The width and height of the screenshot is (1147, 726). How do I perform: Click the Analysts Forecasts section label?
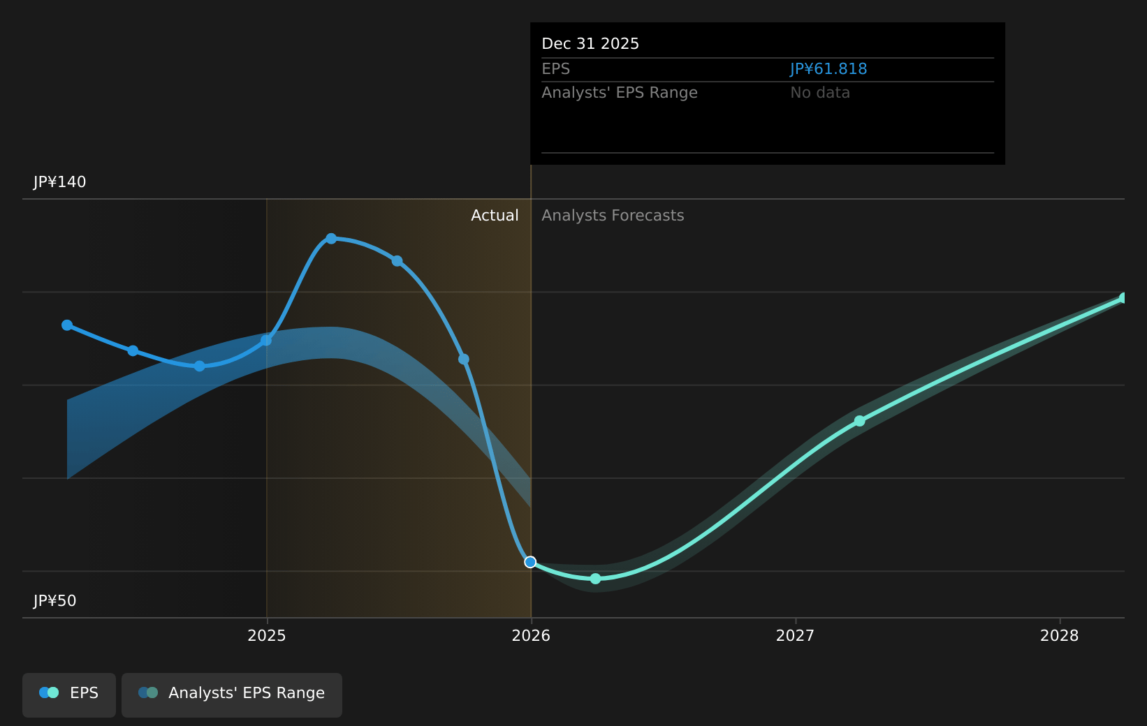click(x=613, y=216)
